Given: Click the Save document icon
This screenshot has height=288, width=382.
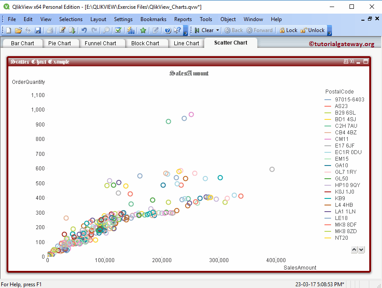Looking at the screenshot, I should [38, 31].
